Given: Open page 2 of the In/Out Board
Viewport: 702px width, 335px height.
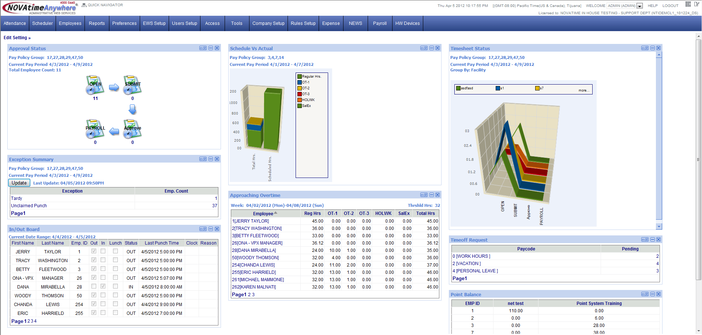Looking at the screenshot, I should click(x=29, y=321).
